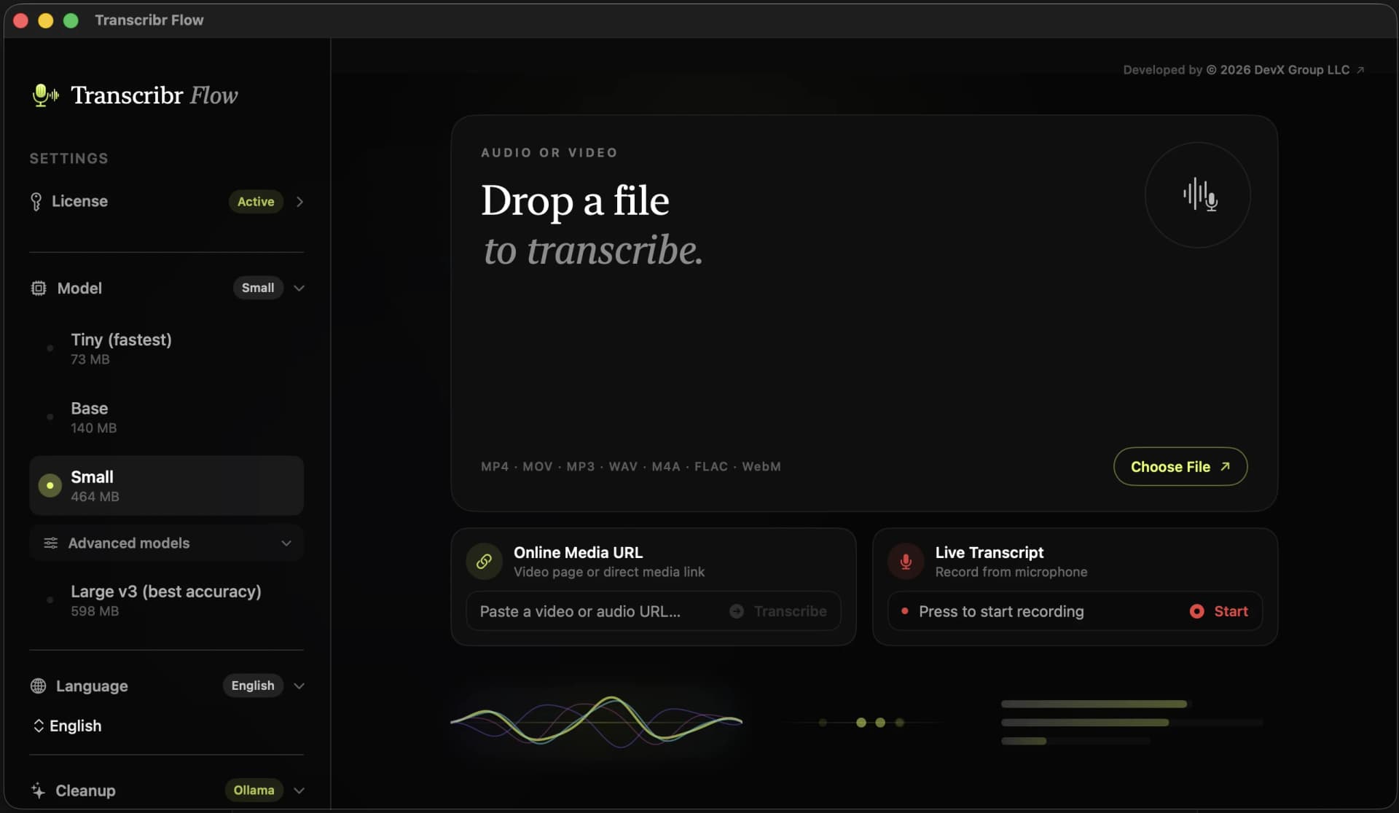Click the Language globe icon
Image resolution: width=1399 pixels, height=813 pixels.
point(39,686)
